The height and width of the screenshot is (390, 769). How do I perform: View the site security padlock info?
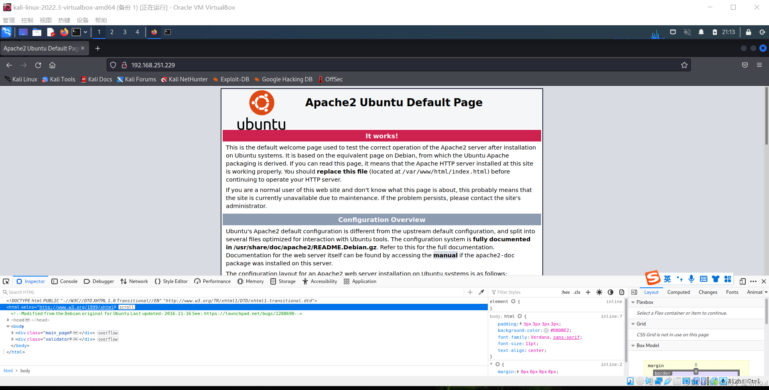point(124,65)
